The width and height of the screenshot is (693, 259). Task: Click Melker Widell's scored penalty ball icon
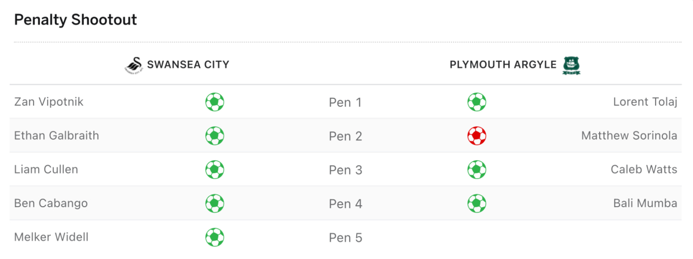pyautogui.click(x=215, y=237)
